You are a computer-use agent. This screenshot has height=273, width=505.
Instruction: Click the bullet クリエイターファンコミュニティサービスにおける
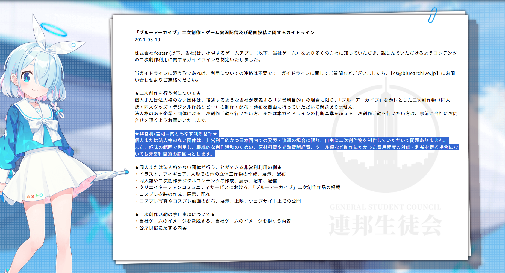tap(237, 187)
